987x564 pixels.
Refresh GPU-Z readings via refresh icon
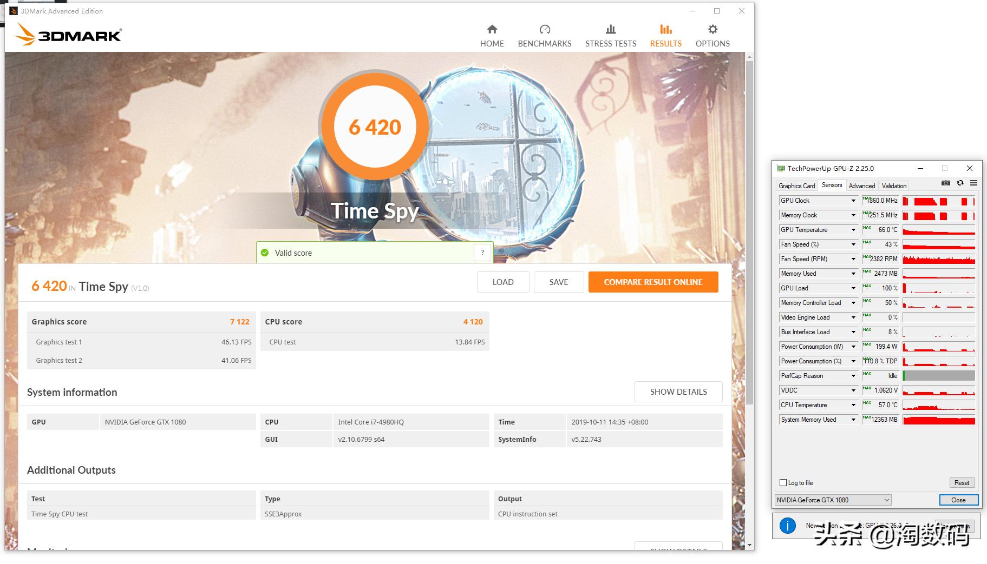click(959, 183)
